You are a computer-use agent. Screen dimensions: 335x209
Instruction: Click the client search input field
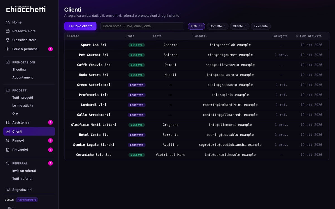click(142, 26)
